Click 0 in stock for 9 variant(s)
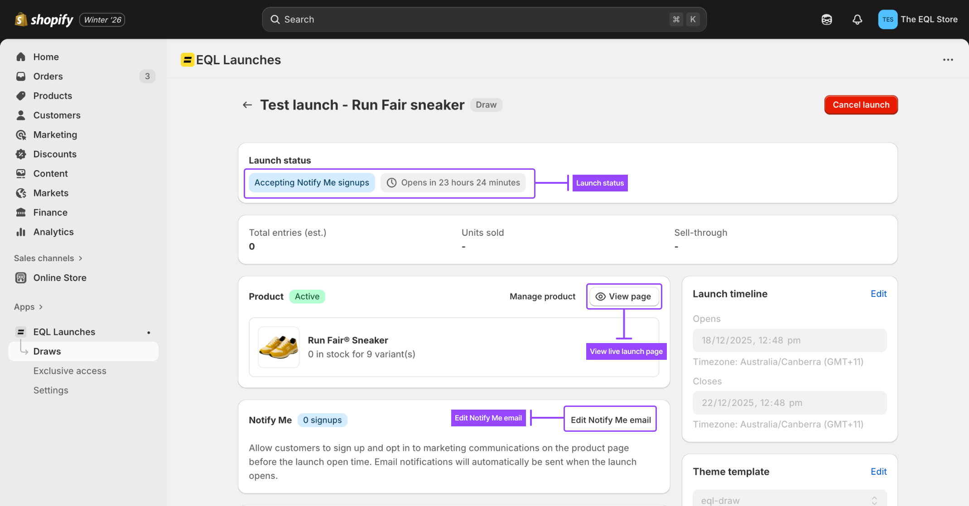Screen dimensions: 969x506 click(362, 354)
